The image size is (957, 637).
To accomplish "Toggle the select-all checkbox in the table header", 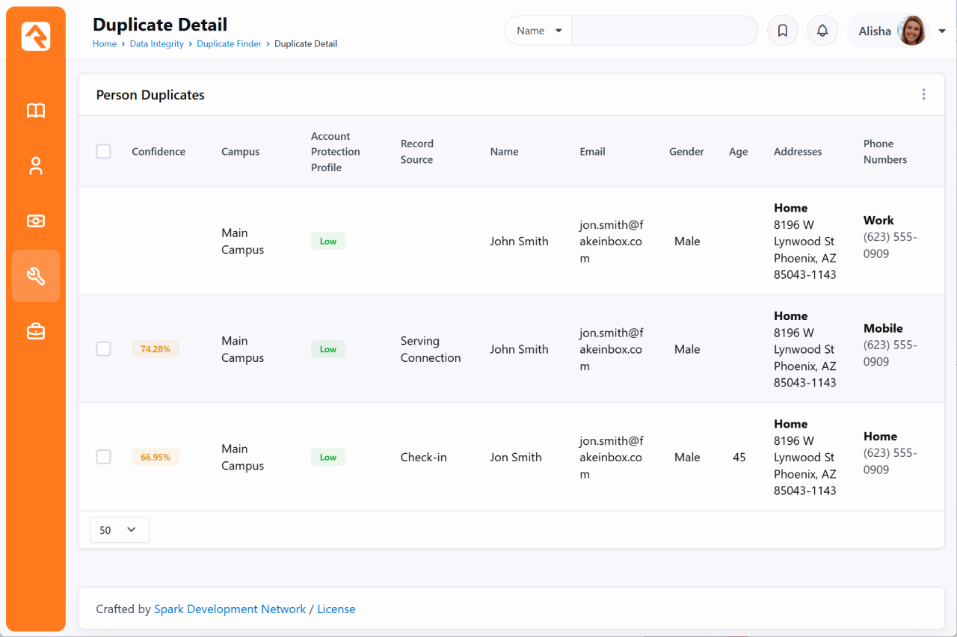I will tap(104, 152).
